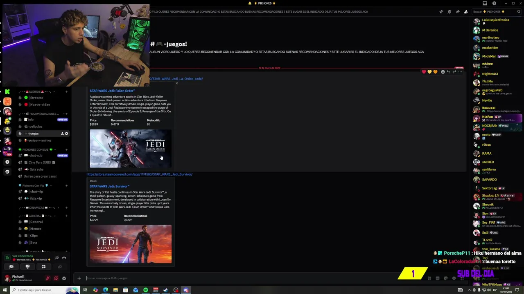This screenshot has height=294, width=524.
Task: Create invite icon on -juegos channel
Action: (x=62, y=134)
